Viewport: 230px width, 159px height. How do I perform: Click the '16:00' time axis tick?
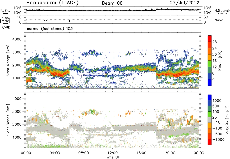point(141,153)
